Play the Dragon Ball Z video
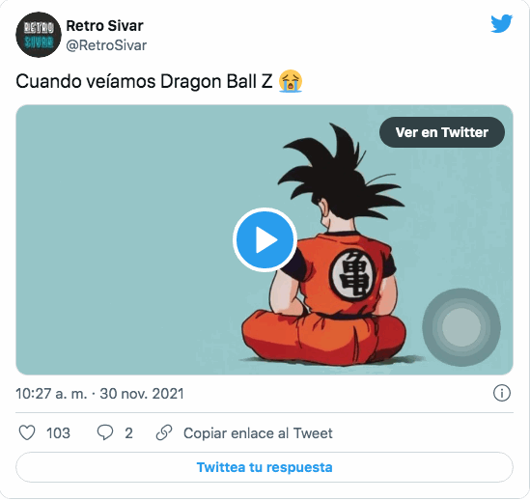 click(x=265, y=239)
